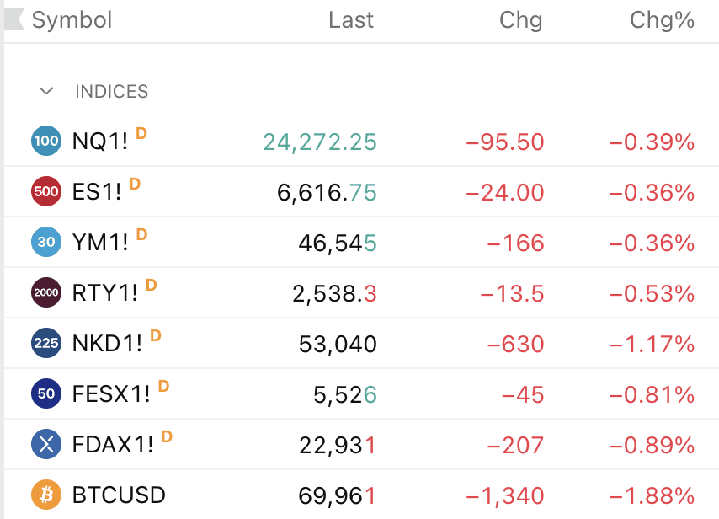Click the RTY1! last price 2,538.3
The width and height of the screenshot is (719, 519).
click(334, 293)
